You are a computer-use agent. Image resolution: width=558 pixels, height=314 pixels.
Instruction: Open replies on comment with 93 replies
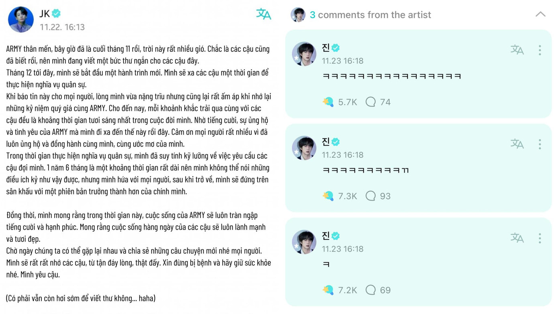[371, 196]
